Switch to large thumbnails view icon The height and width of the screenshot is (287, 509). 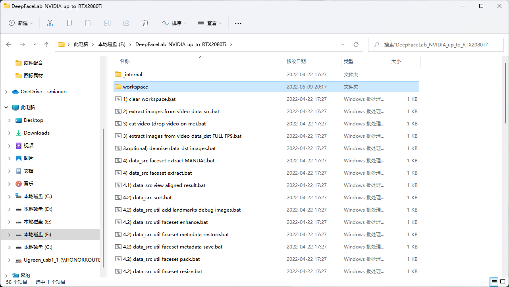(503, 282)
